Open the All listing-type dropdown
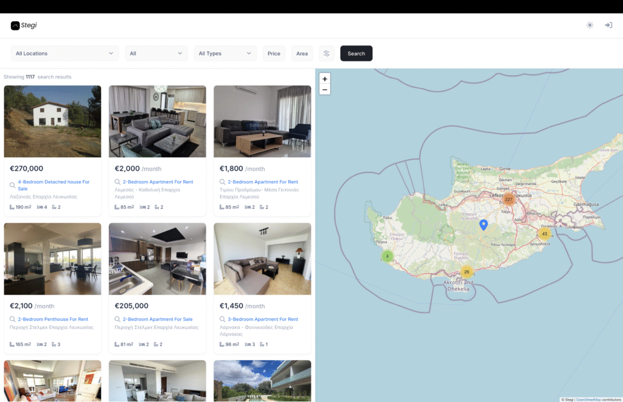 [x=156, y=53]
